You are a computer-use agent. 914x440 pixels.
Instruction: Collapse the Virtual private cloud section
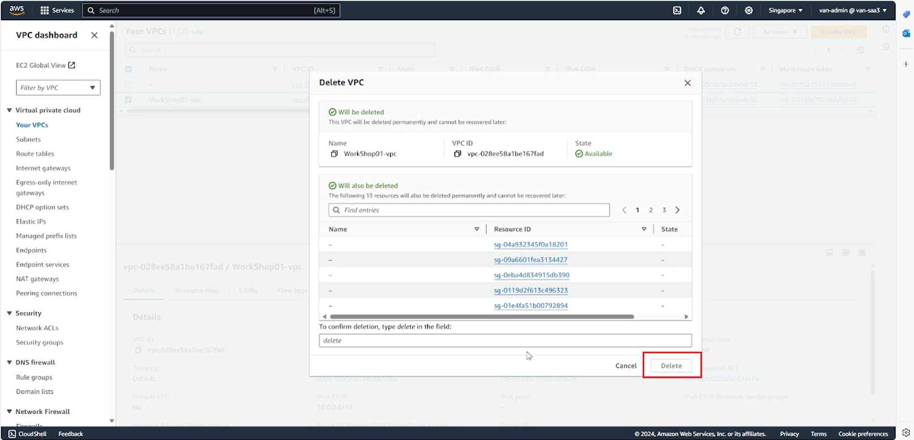pos(9,110)
